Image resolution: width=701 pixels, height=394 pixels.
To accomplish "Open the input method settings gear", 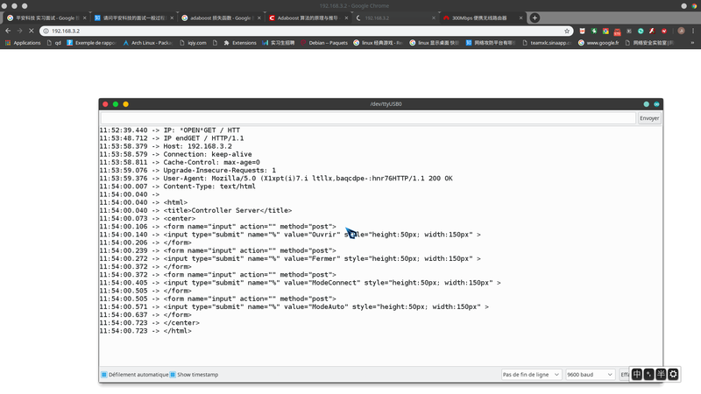I will (673, 374).
